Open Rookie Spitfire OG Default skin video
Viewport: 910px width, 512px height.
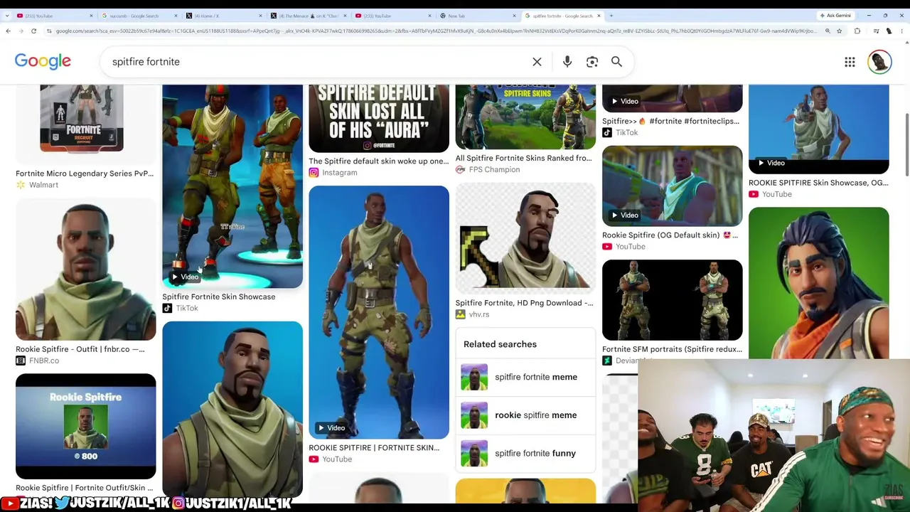[672, 186]
